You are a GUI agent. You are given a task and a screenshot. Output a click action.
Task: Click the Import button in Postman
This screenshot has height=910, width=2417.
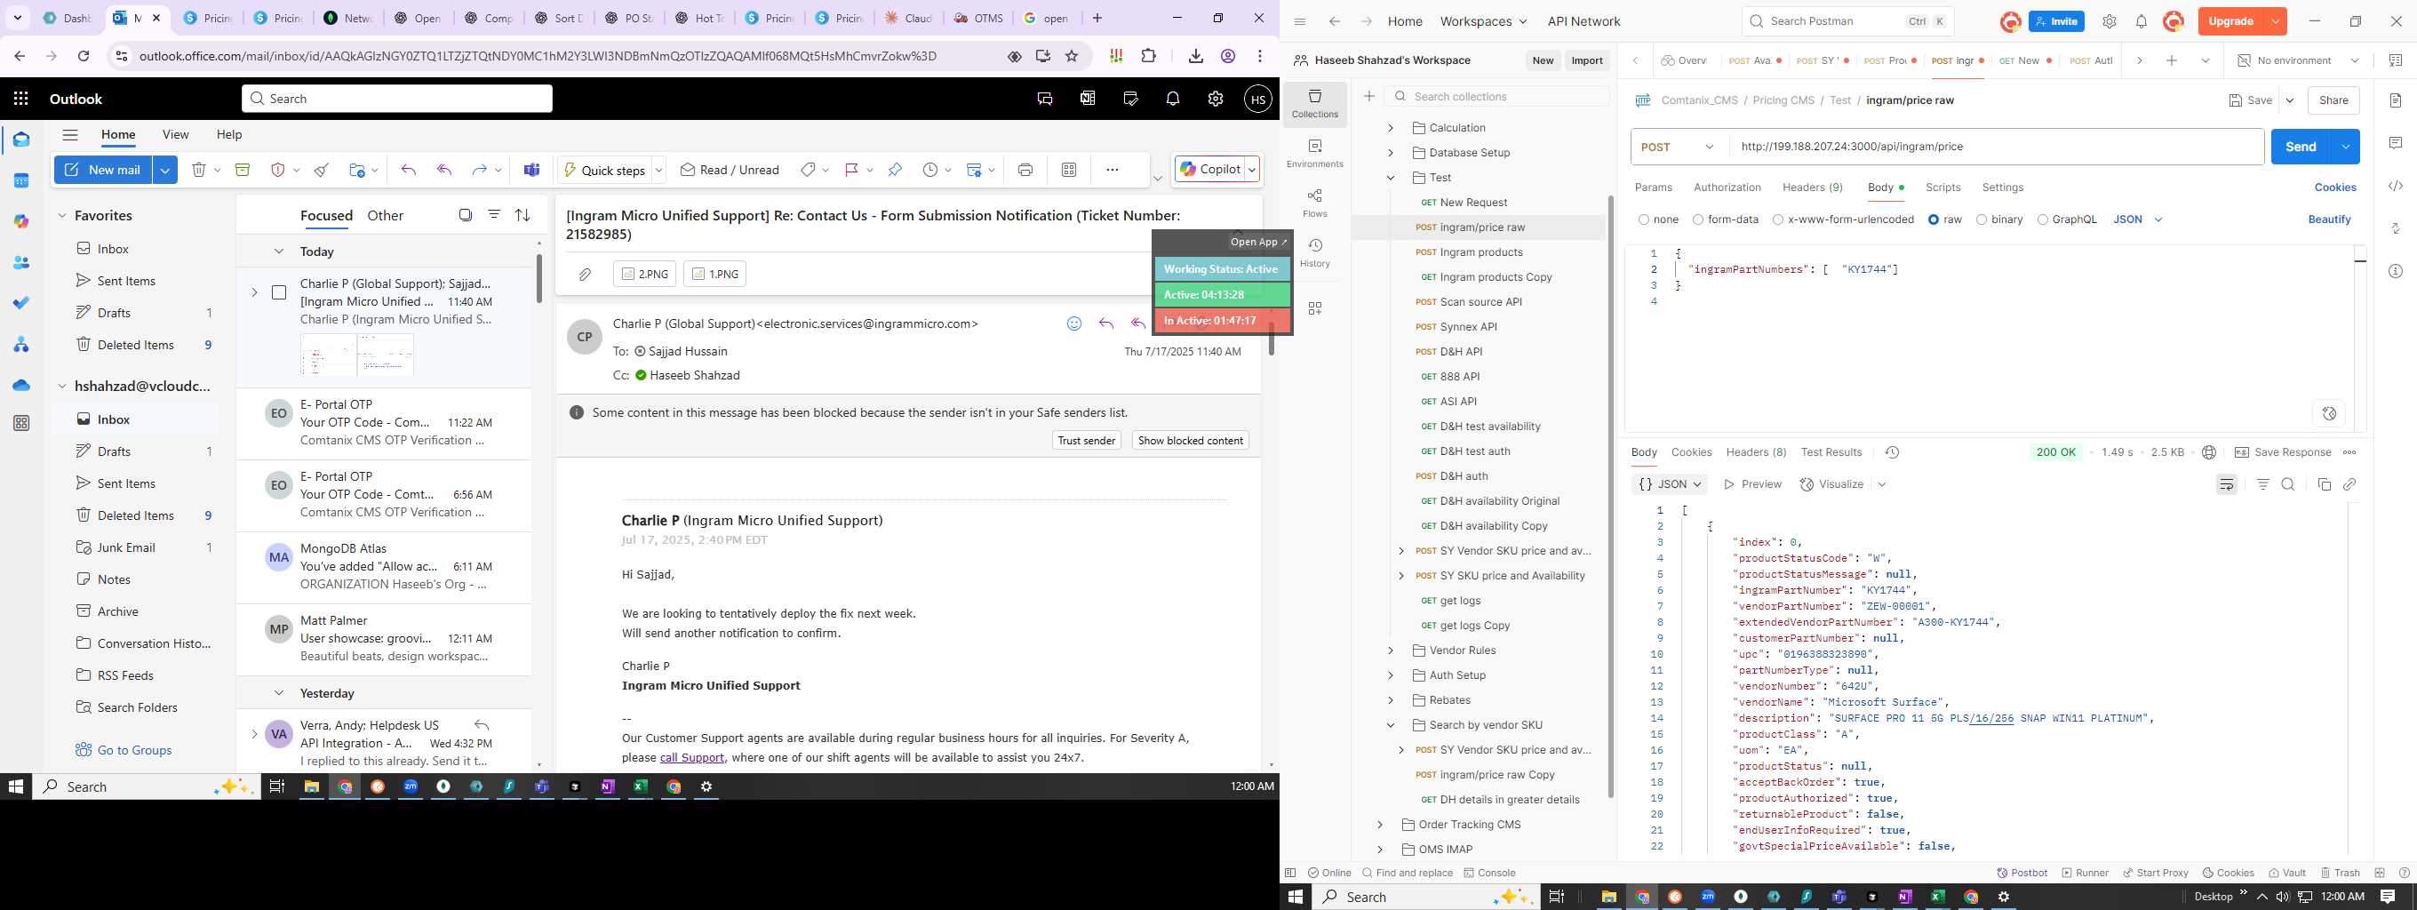pyautogui.click(x=1587, y=60)
